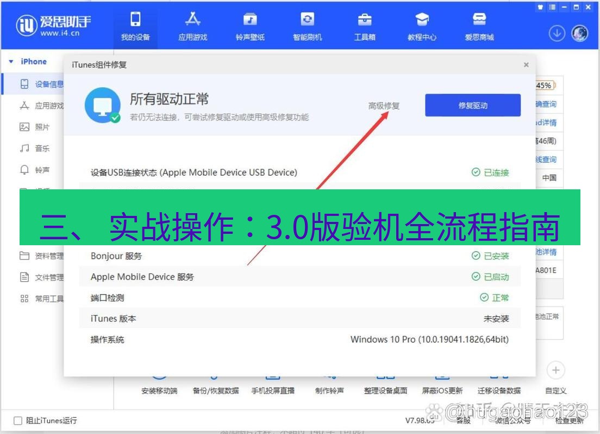Click the 高级修复 link
600x434 pixels.
tap(383, 106)
